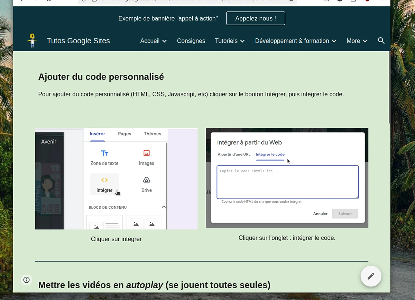Collapse the Blocs de contenu section chevron
This screenshot has height=300, width=415.
coord(164,207)
